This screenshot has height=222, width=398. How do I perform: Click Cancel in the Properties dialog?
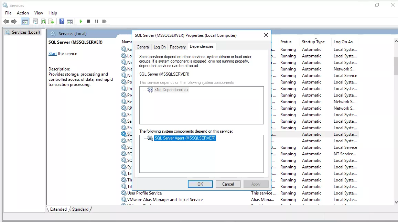(x=228, y=184)
